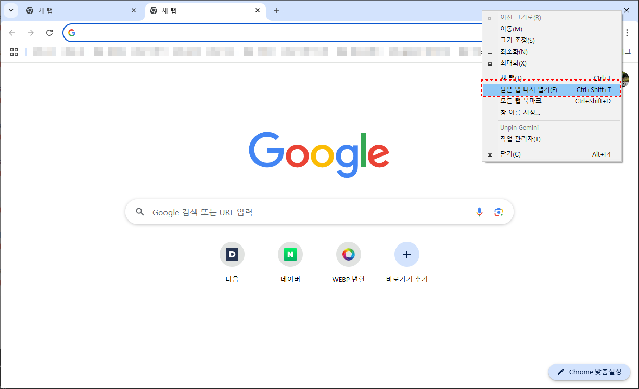Select 닫은 탭 다시 열기(E)
Image resolution: width=639 pixels, height=389 pixels.
552,90
